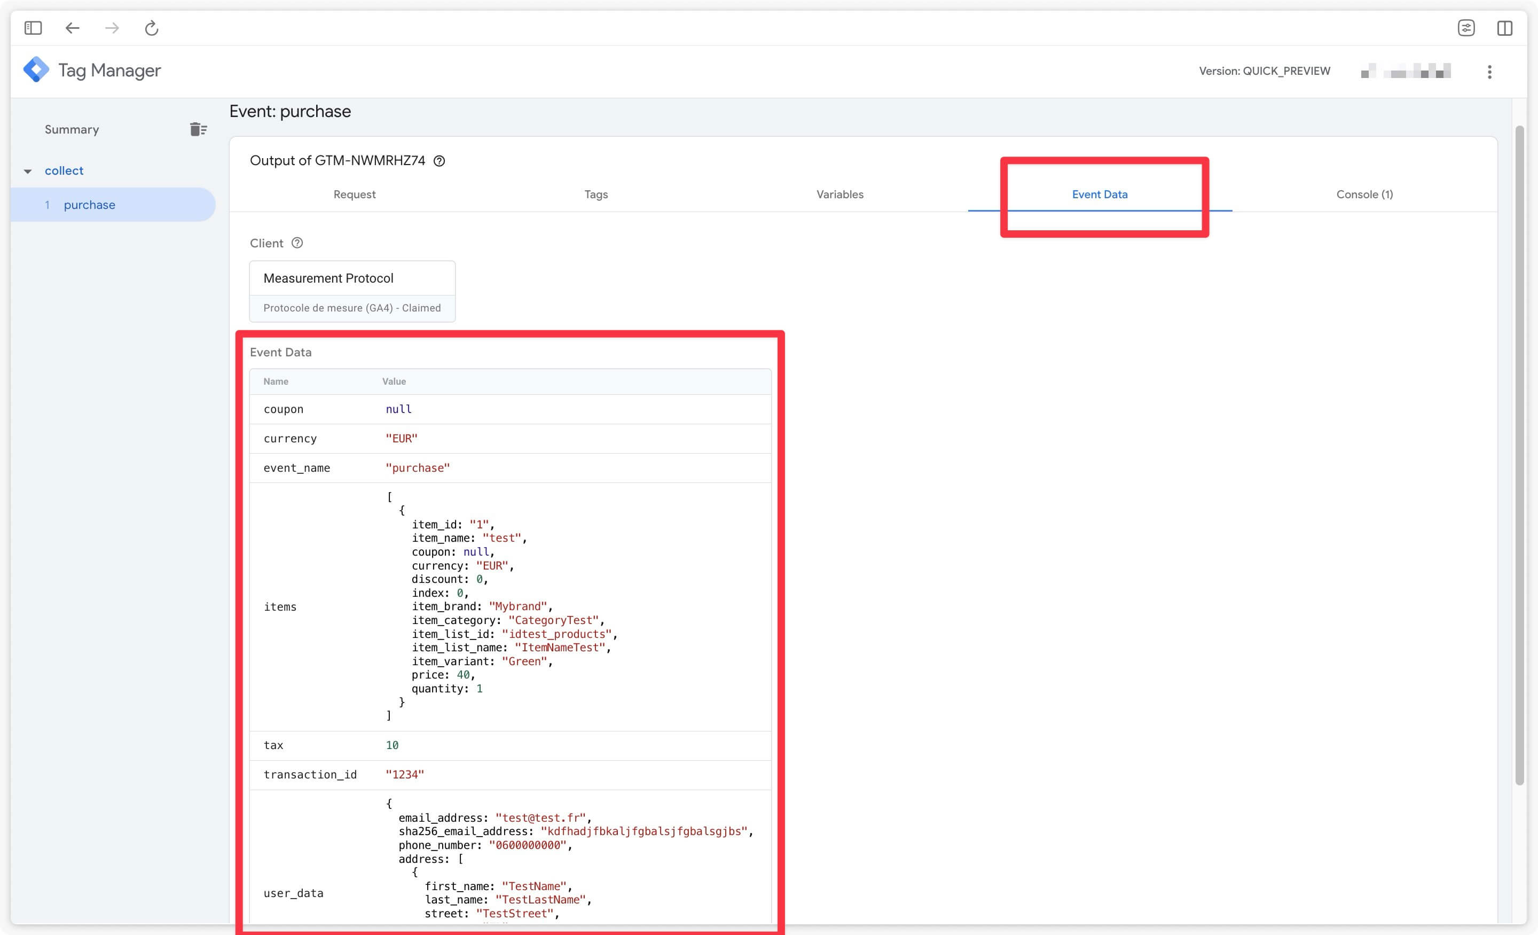
Task: Click the email_address "test@test.fr" line
Action: 495,818
